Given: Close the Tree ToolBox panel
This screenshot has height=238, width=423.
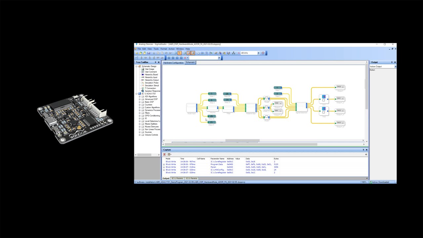Looking at the screenshot, I should point(159,62).
